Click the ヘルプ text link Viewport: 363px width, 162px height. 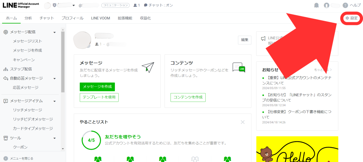(355, 5)
